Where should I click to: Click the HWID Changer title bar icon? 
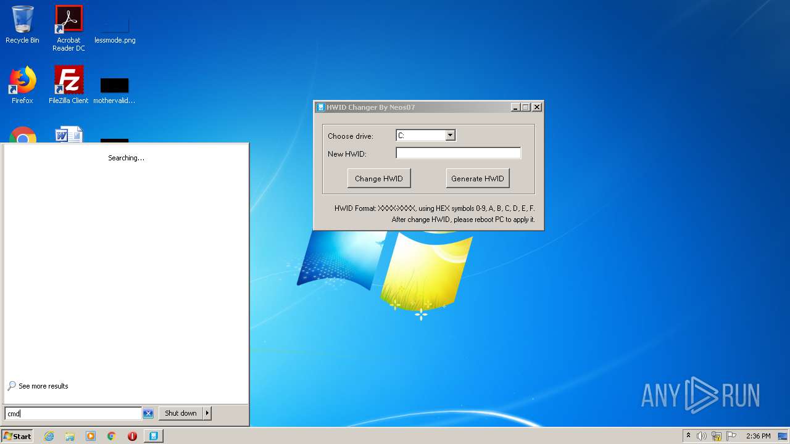[321, 107]
